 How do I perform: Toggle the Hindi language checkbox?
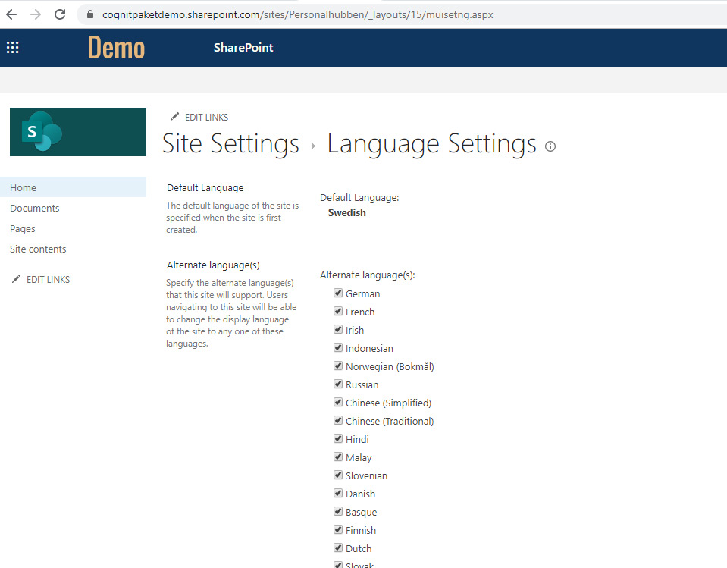338,439
